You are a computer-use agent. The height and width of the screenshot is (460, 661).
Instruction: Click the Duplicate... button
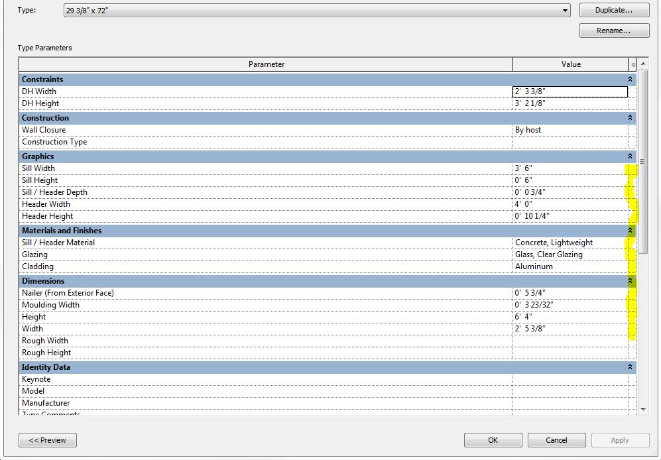click(x=614, y=10)
